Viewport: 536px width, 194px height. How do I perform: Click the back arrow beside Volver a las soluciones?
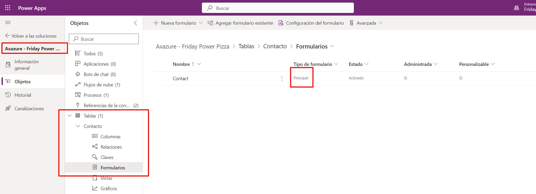tap(8, 36)
